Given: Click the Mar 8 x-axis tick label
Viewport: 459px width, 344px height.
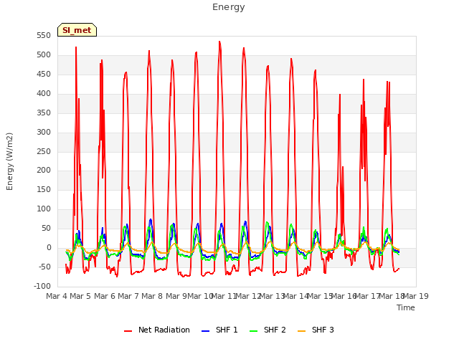Looking at the screenshot, I should point(152,296).
